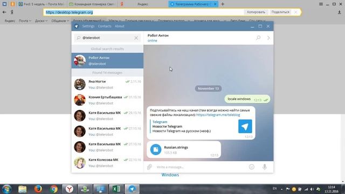Image resolution: width=345 pixels, height=194 pixels.
Task: Open About in Telegram title bar
Action: pyautogui.click(x=120, y=26)
